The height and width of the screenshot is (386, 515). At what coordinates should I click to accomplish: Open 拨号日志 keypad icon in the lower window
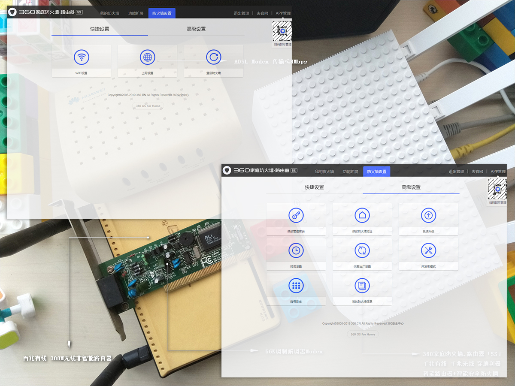coord(296,285)
